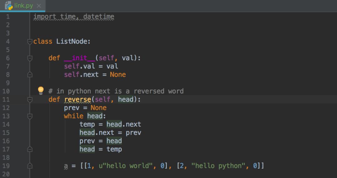Screen dimensions: 337x178
Task: Click 'prev = None' line
Action: pos(85,108)
